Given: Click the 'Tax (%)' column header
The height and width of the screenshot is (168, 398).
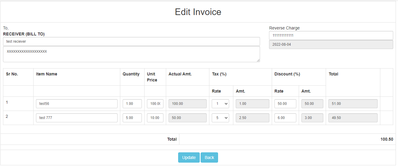Looking at the screenshot, I should pyautogui.click(x=219, y=74).
